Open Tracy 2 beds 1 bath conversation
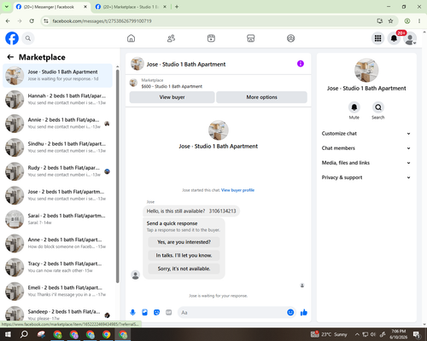The image size is (427, 341). pos(57,267)
